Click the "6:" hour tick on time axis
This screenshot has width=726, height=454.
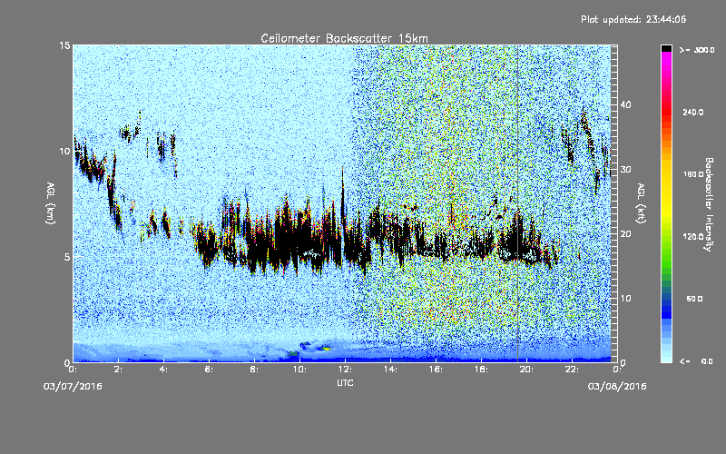210,370
